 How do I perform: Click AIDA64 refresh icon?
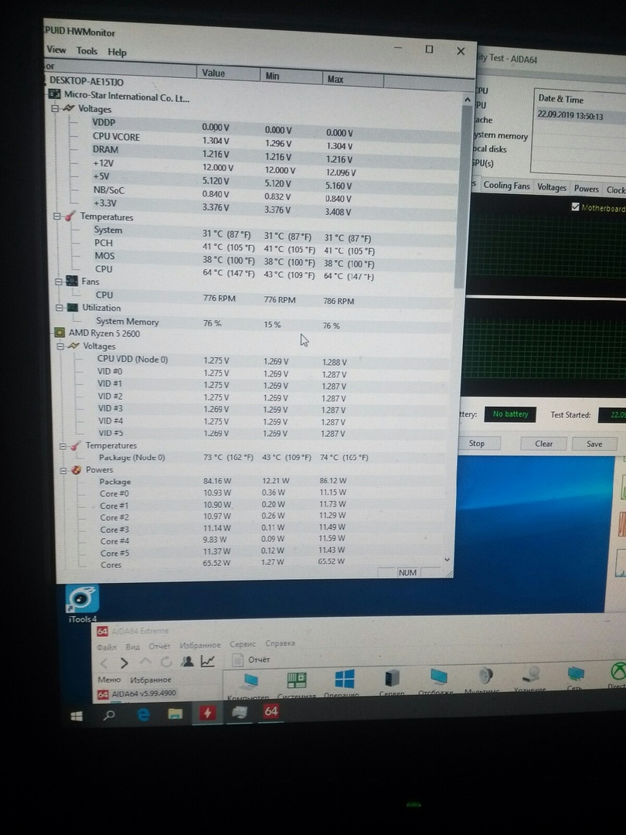coord(166,662)
